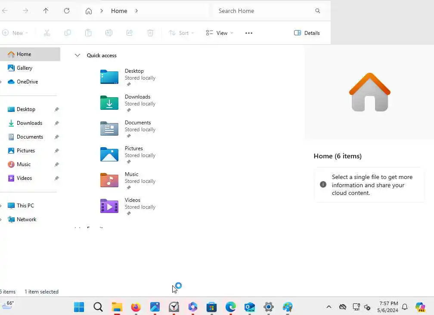Screen dimensions: 434x315
Task: Open Microsoft Edge from the taskbar
Action: [x=231, y=307]
